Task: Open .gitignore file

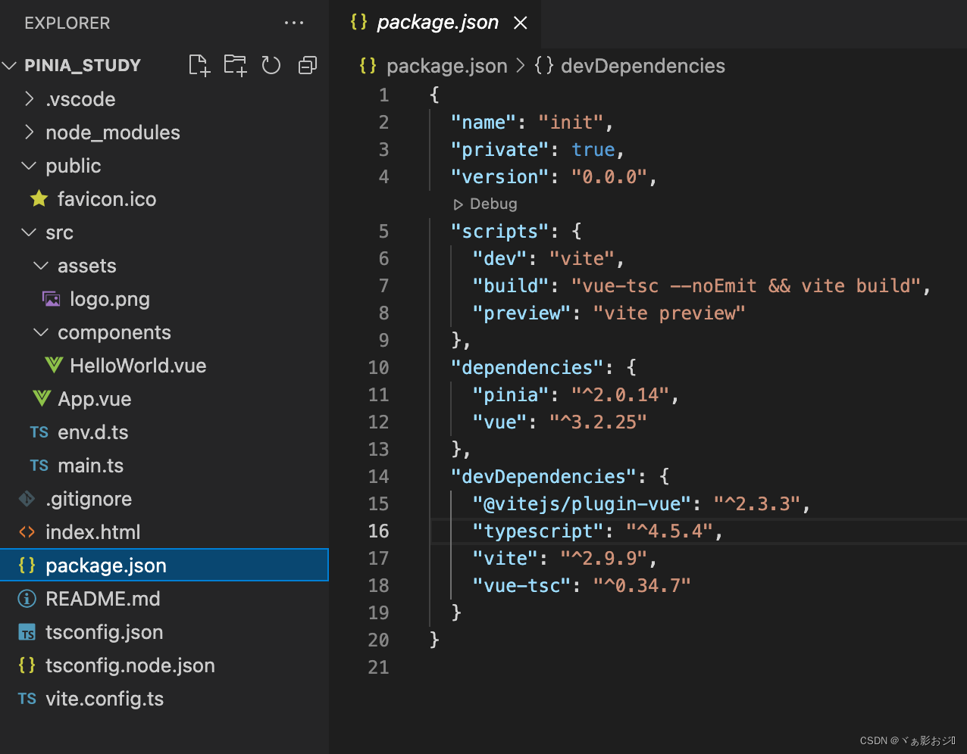Action: pyautogui.click(x=89, y=499)
